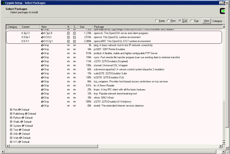The width and height of the screenshot is (230, 154).
Task: Expand the Perl category
Action: [x=11, y=109]
